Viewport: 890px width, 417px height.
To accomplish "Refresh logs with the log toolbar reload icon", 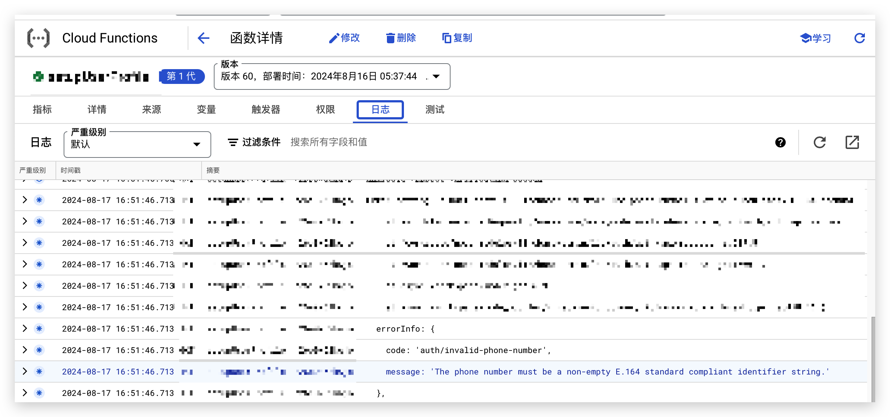I will (819, 142).
